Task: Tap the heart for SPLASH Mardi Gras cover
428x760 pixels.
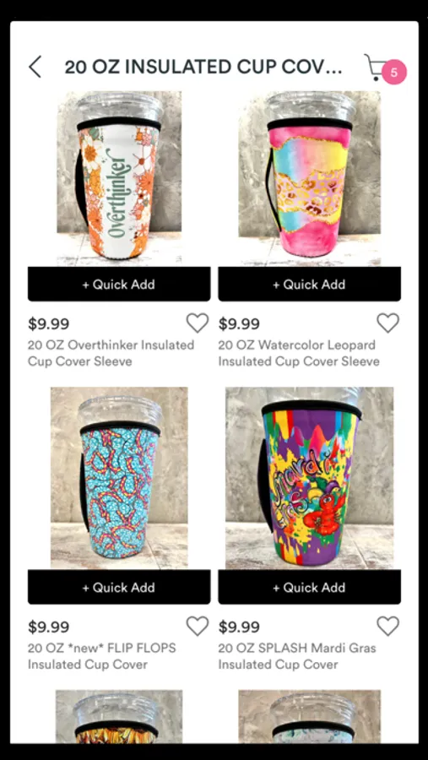Action: [387, 626]
